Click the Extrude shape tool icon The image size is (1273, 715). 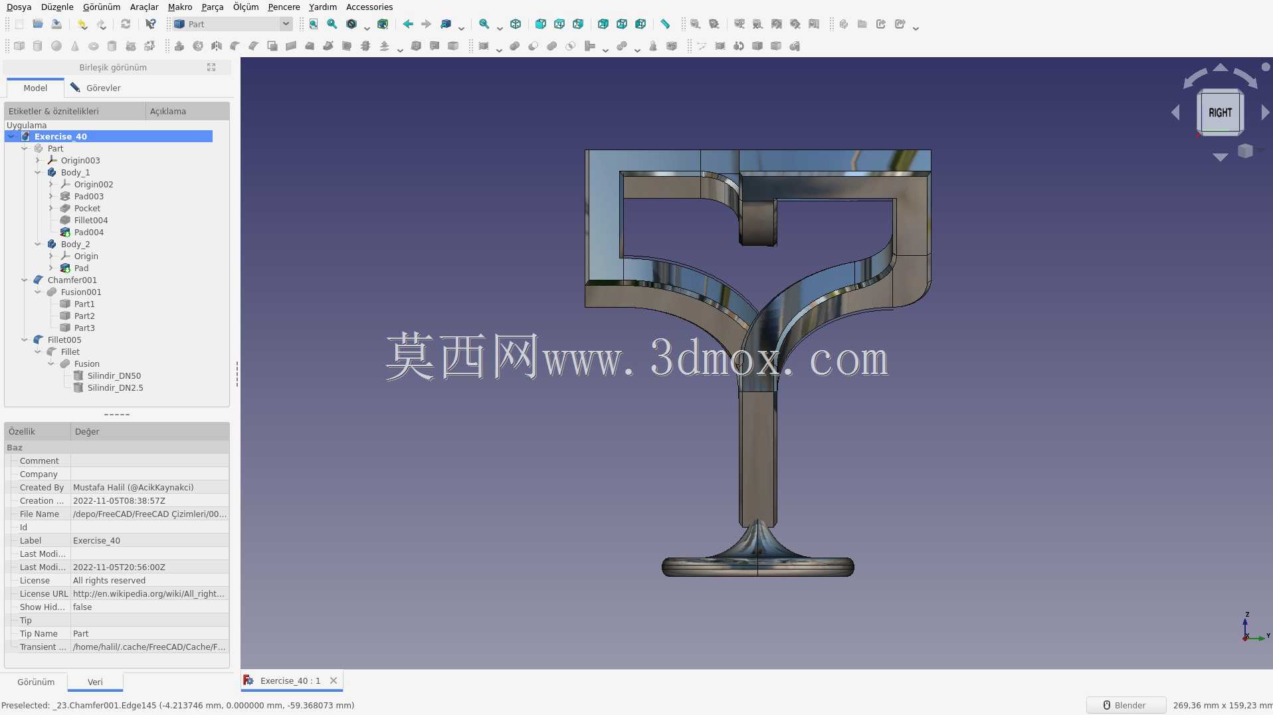[x=179, y=46]
